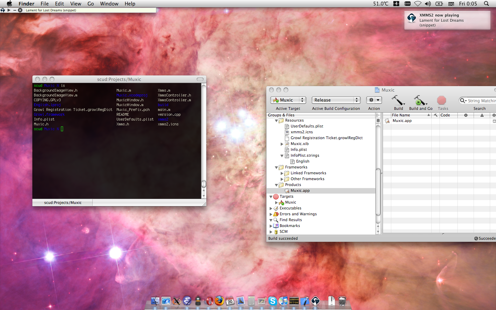Select Muxic.app row in file list
Image resolution: width=496 pixels, height=310 pixels.
pos(439,121)
